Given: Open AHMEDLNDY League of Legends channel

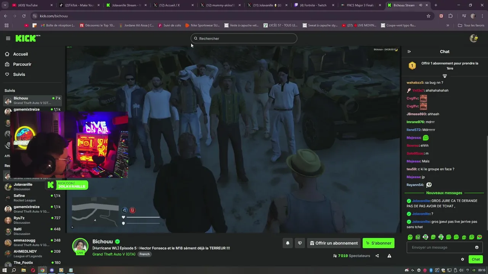Looking at the screenshot, I should click(x=32, y=253).
